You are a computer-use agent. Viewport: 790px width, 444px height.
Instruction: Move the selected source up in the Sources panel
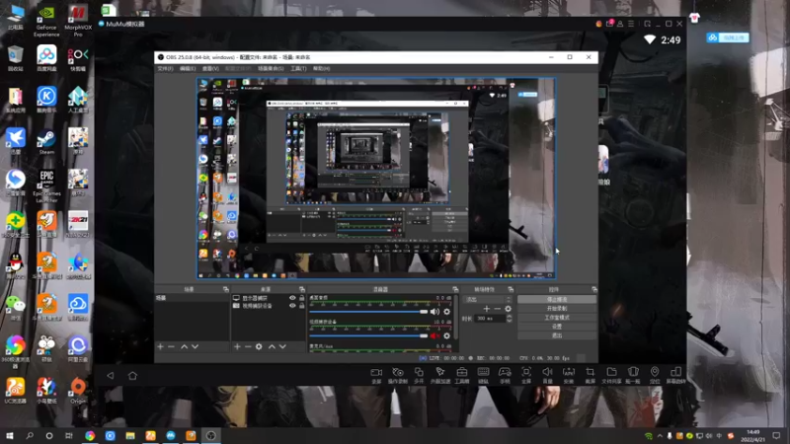[x=272, y=347]
